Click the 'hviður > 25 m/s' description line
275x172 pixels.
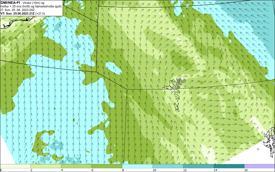point(31,7)
